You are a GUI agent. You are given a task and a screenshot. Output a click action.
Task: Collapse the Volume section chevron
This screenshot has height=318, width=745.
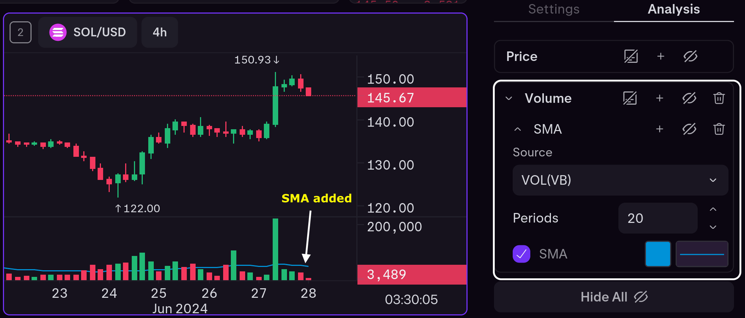(x=509, y=98)
